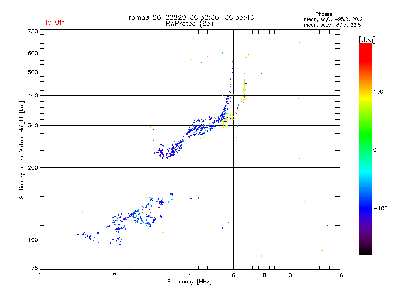Click the '600' y-axis tick label
Image resolution: width=400 pixels, height=300 pixels.
[33, 53]
